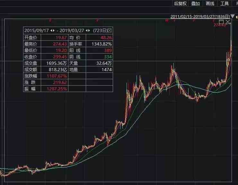Viewport: 238px width, 185px height.
Task: Click the 振幅 value 1287.25%
Action: click(x=57, y=89)
